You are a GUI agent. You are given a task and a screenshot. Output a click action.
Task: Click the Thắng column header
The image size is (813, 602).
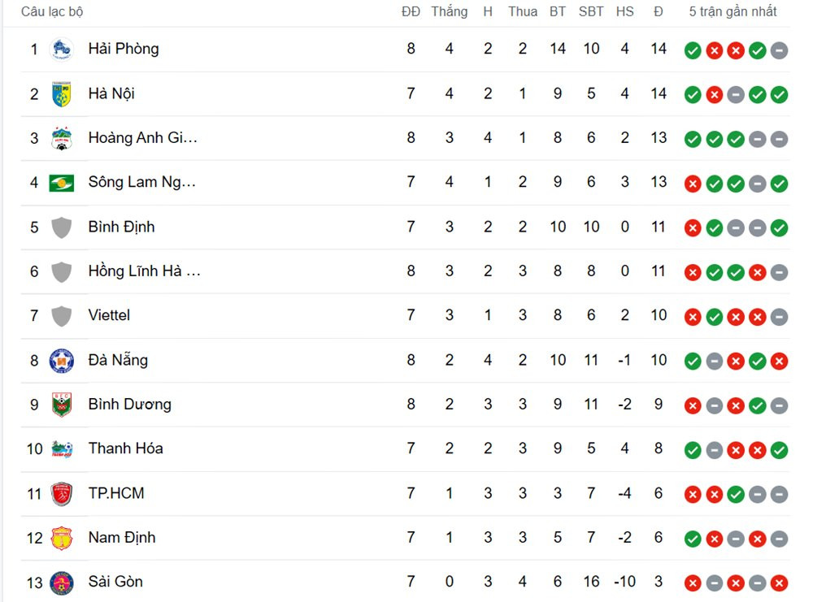[x=449, y=11]
